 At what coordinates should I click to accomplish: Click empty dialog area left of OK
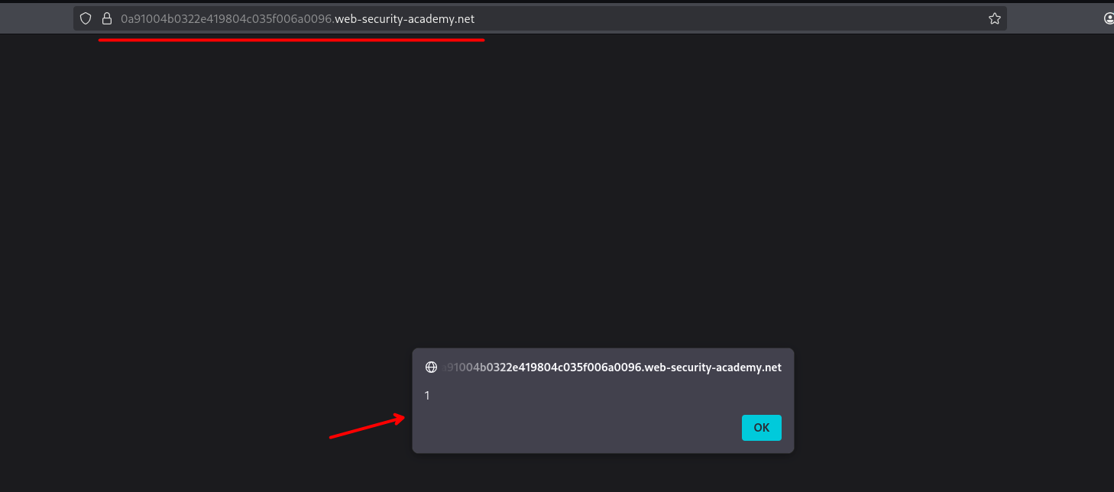click(573, 428)
